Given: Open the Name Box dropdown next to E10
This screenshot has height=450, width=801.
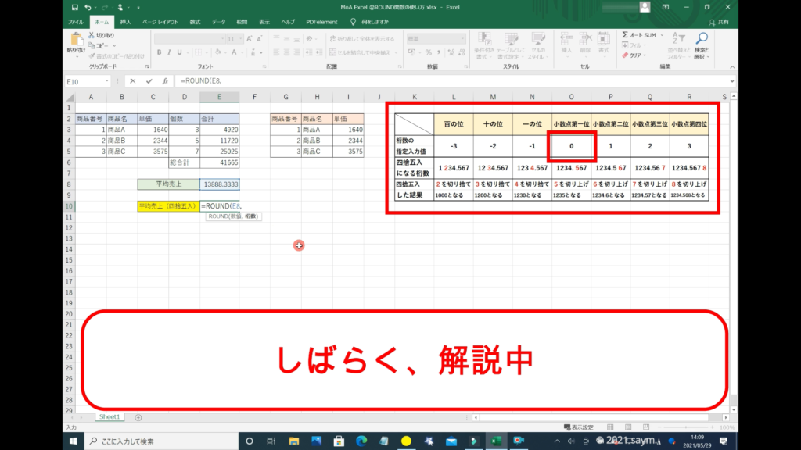Looking at the screenshot, I should [x=106, y=80].
